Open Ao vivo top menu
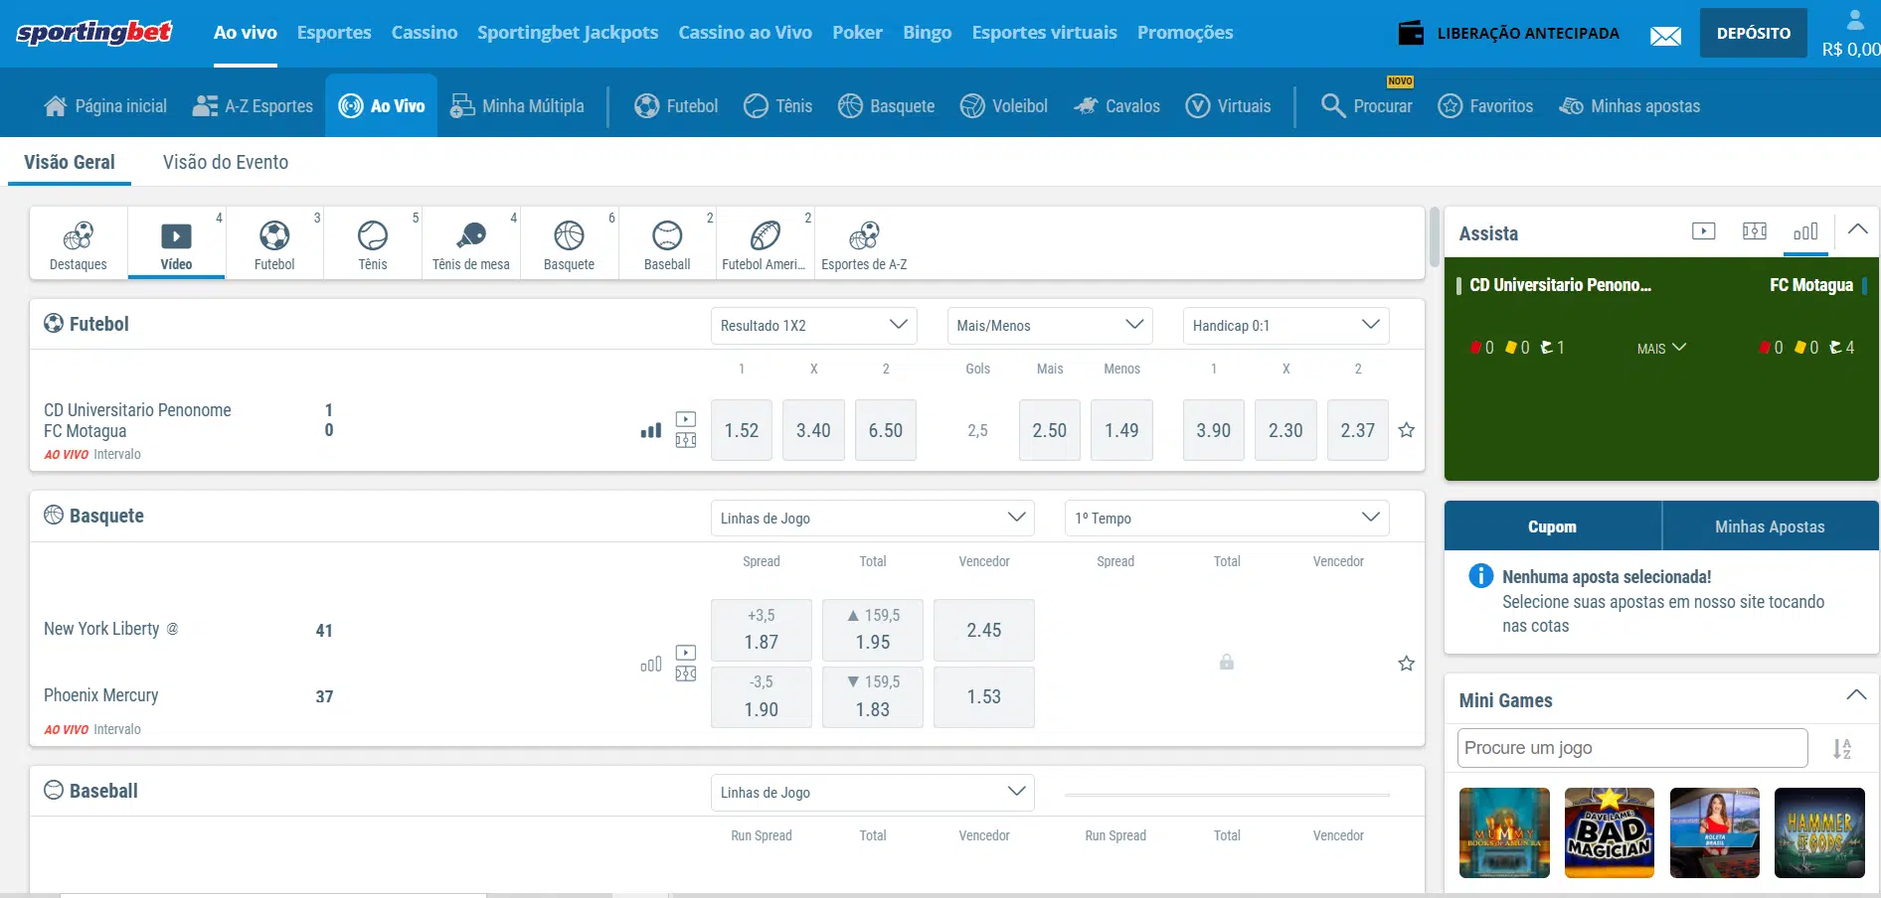Viewport: 1881px width, 898px height. coord(246,33)
